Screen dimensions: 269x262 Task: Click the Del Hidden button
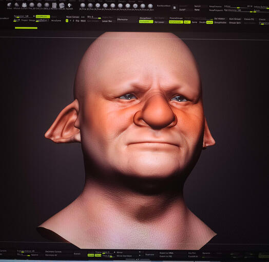click(220, 19)
